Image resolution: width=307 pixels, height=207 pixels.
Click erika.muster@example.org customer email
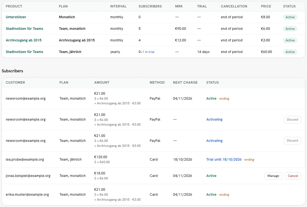pos(27,195)
